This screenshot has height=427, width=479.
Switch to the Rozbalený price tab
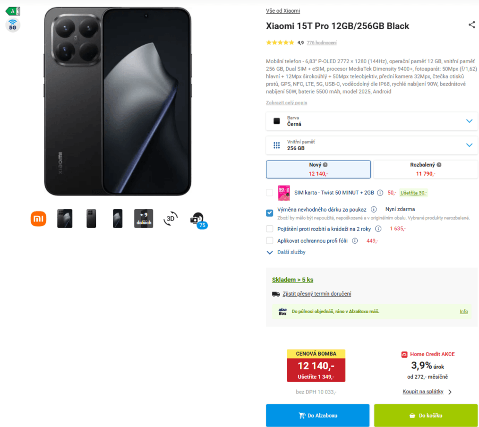[x=425, y=170]
